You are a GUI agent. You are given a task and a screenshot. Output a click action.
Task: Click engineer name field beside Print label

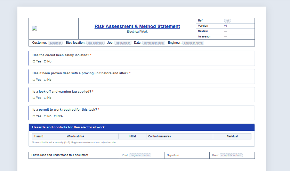[x=140, y=155]
